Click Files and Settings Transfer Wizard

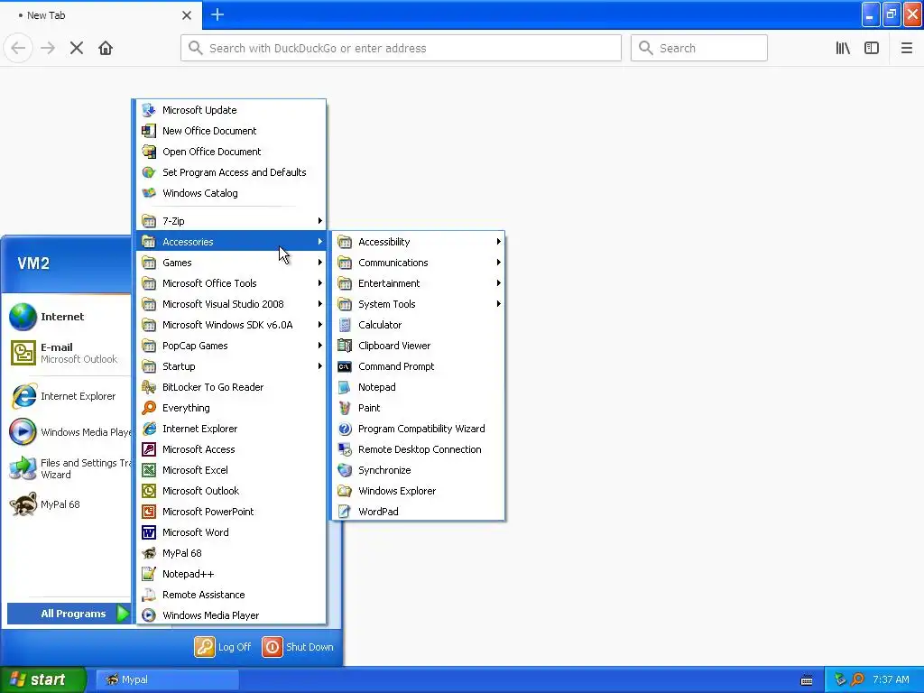tap(68, 468)
